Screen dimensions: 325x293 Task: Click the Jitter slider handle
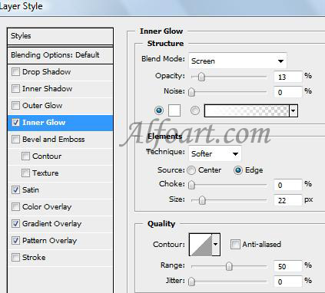(x=191, y=281)
